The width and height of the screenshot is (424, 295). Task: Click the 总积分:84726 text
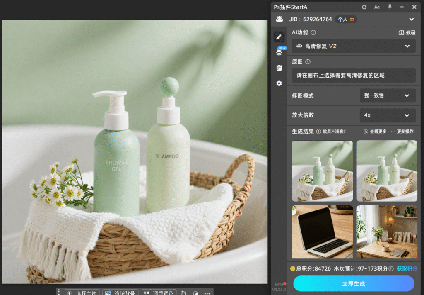[x=313, y=268]
